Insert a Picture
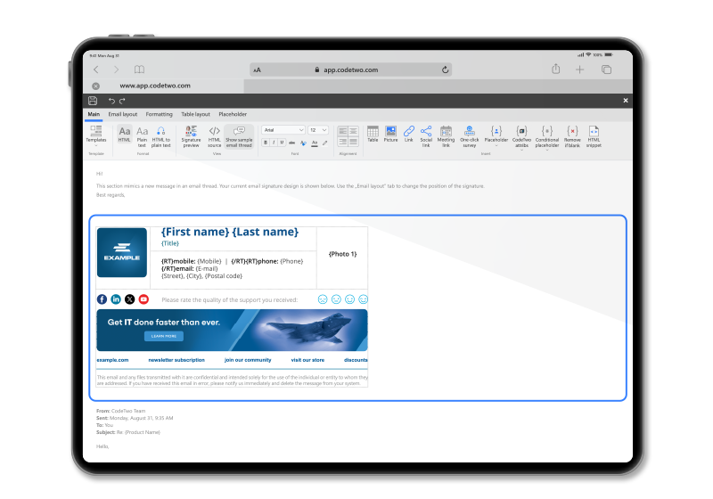The height and width of the screenshot is (499, 713). point(390,134)
